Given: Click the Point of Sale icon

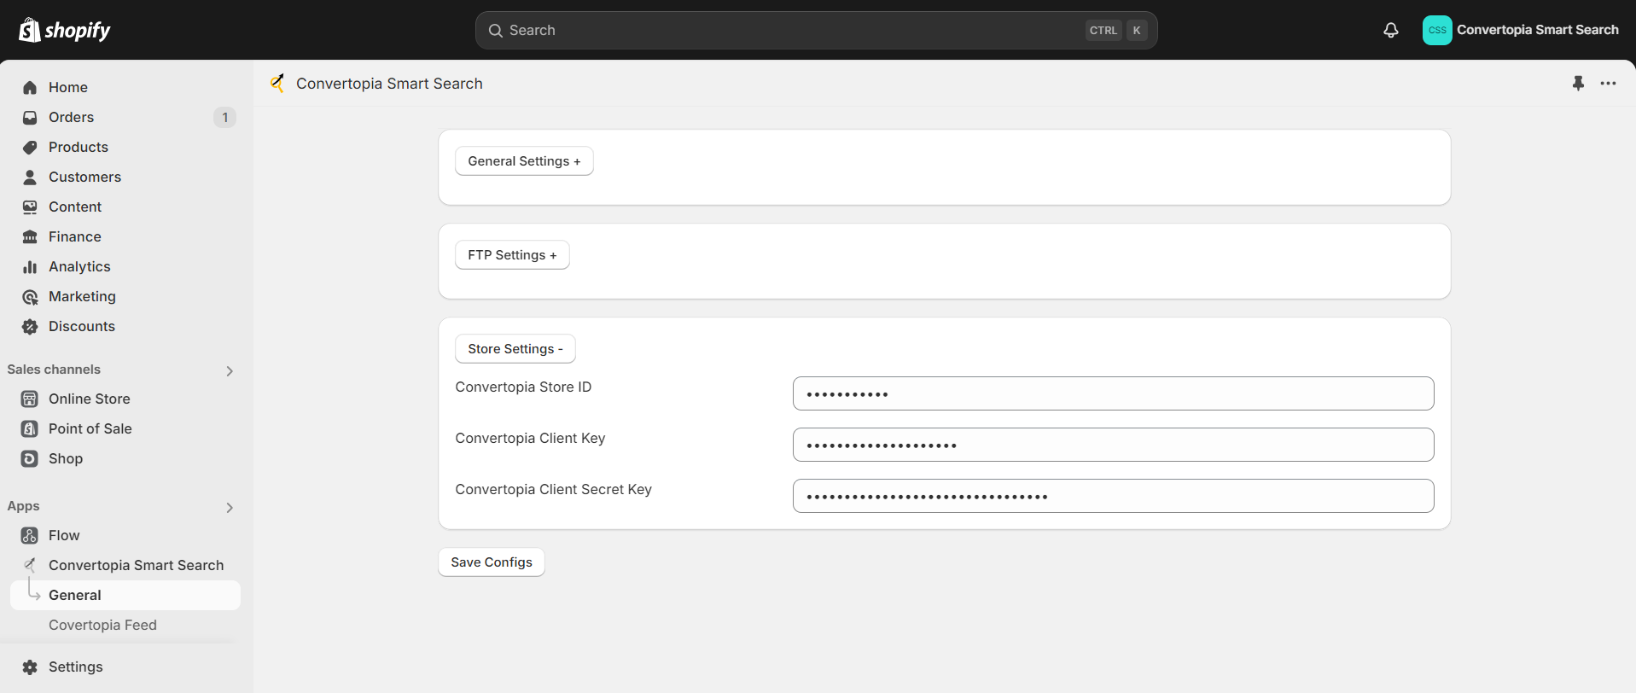Looking at the screenshot, I should [30, 428].
